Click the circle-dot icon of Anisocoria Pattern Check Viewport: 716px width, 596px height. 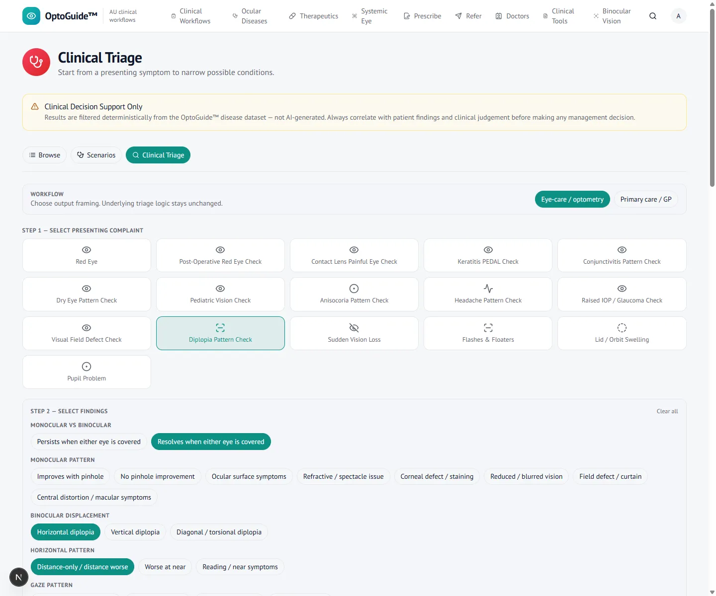pyautogui.click(x=354, y=289)
